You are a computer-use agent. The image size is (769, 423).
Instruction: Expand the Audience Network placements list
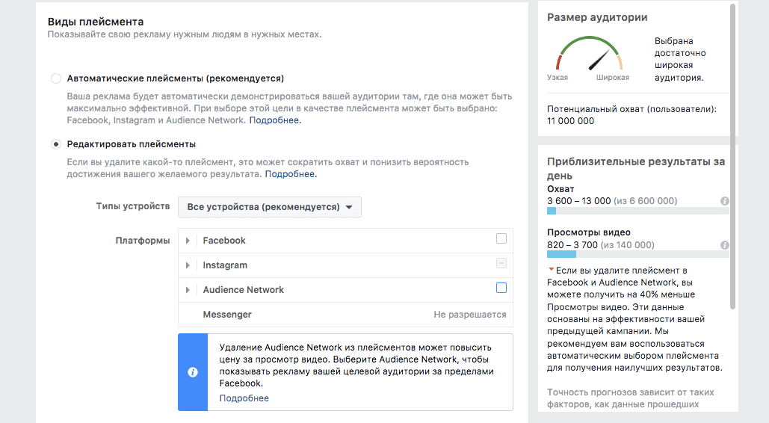point(188,290)
